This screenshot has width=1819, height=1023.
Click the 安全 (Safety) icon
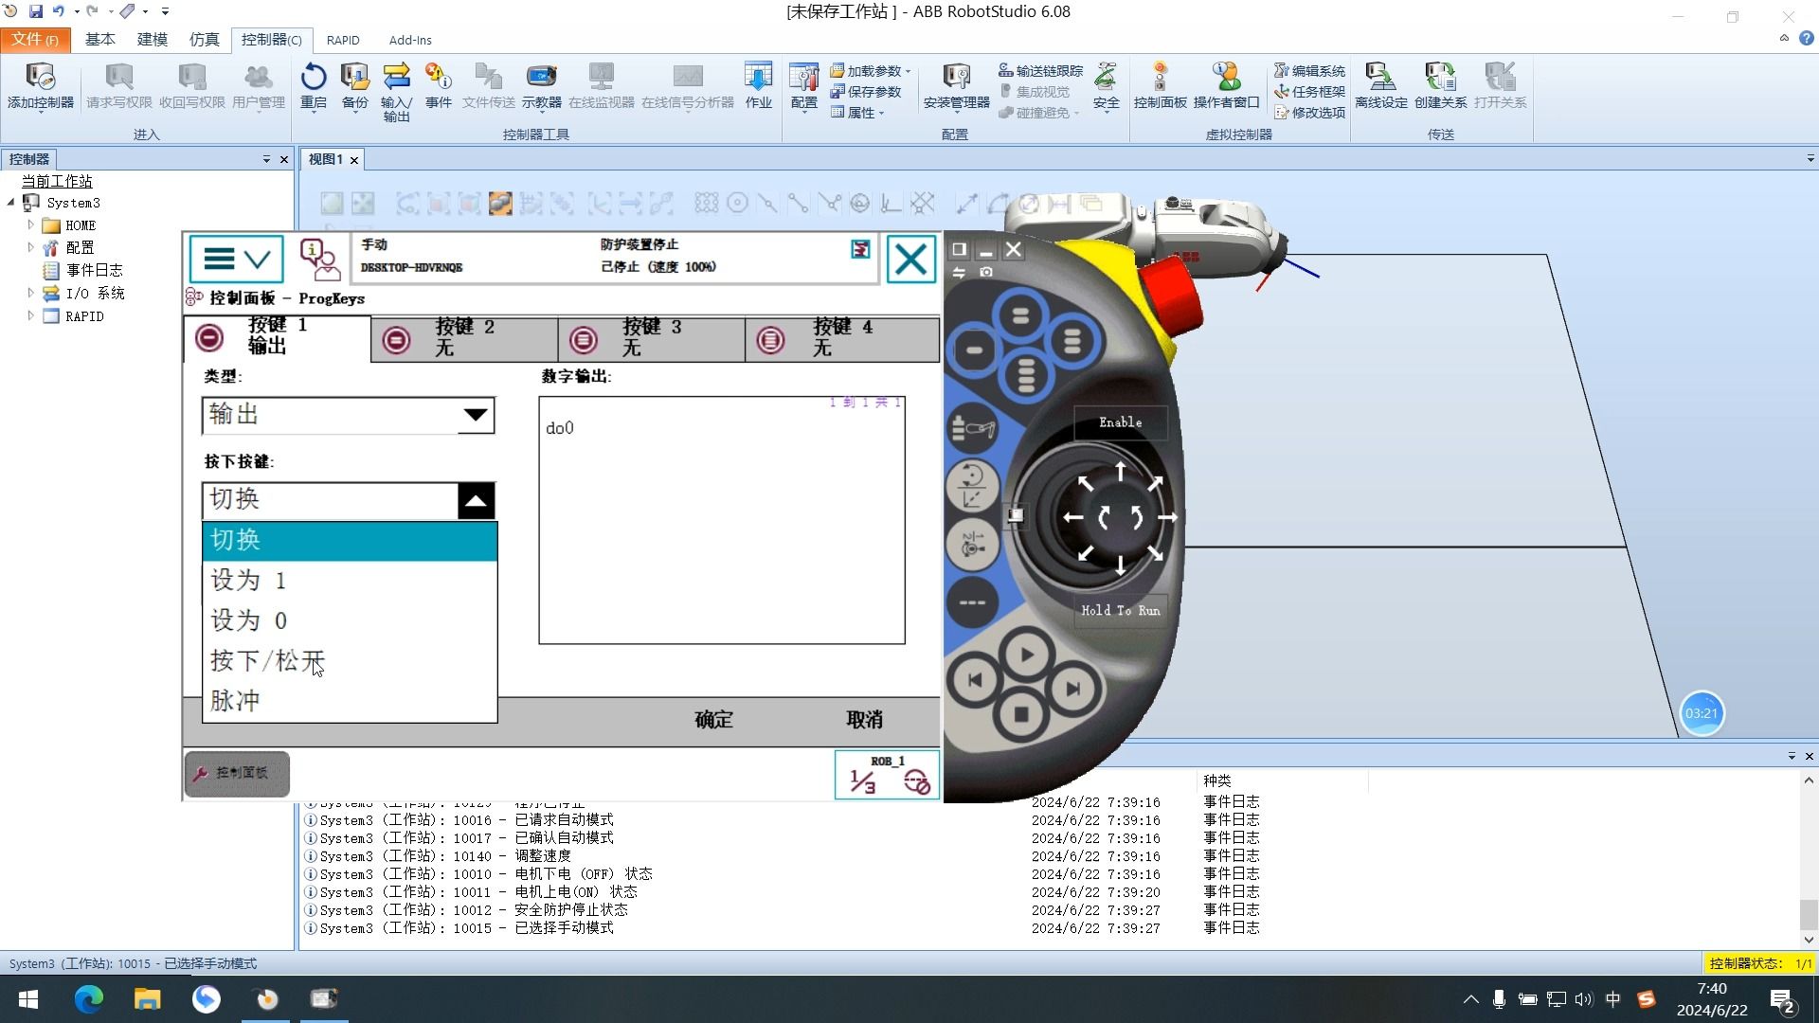coord(1106,85)
